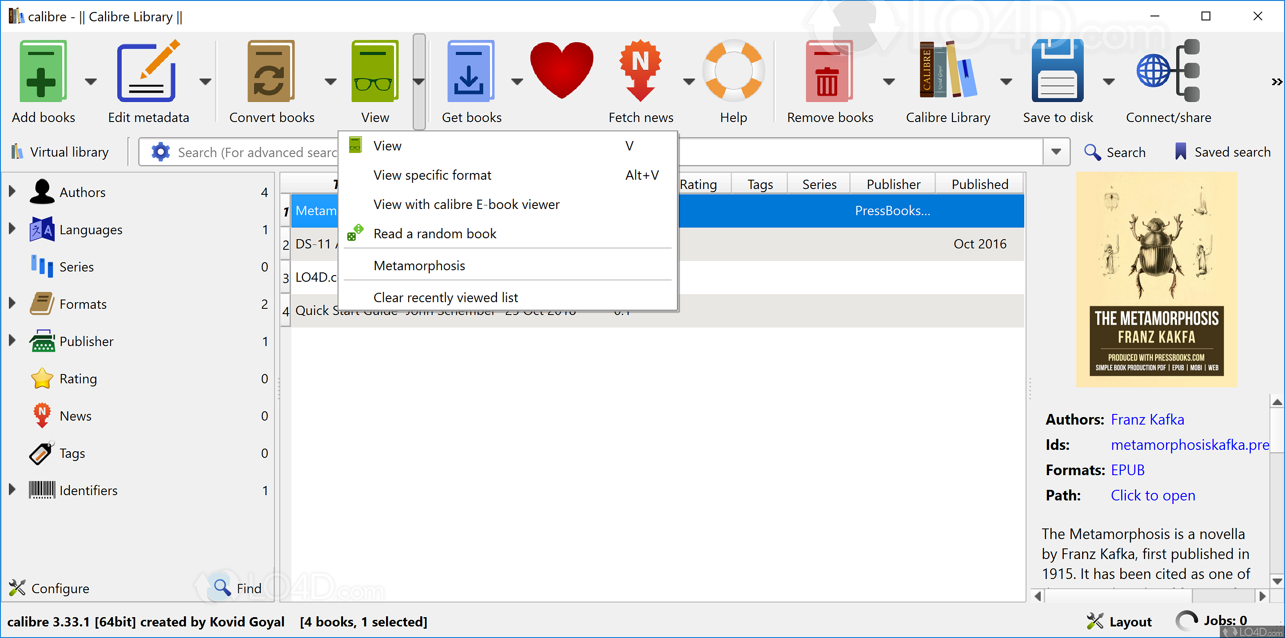Viewport: 1285px width, 638px height.
Task: Expand the Authors category in tag browser
Action: point(12,192)
